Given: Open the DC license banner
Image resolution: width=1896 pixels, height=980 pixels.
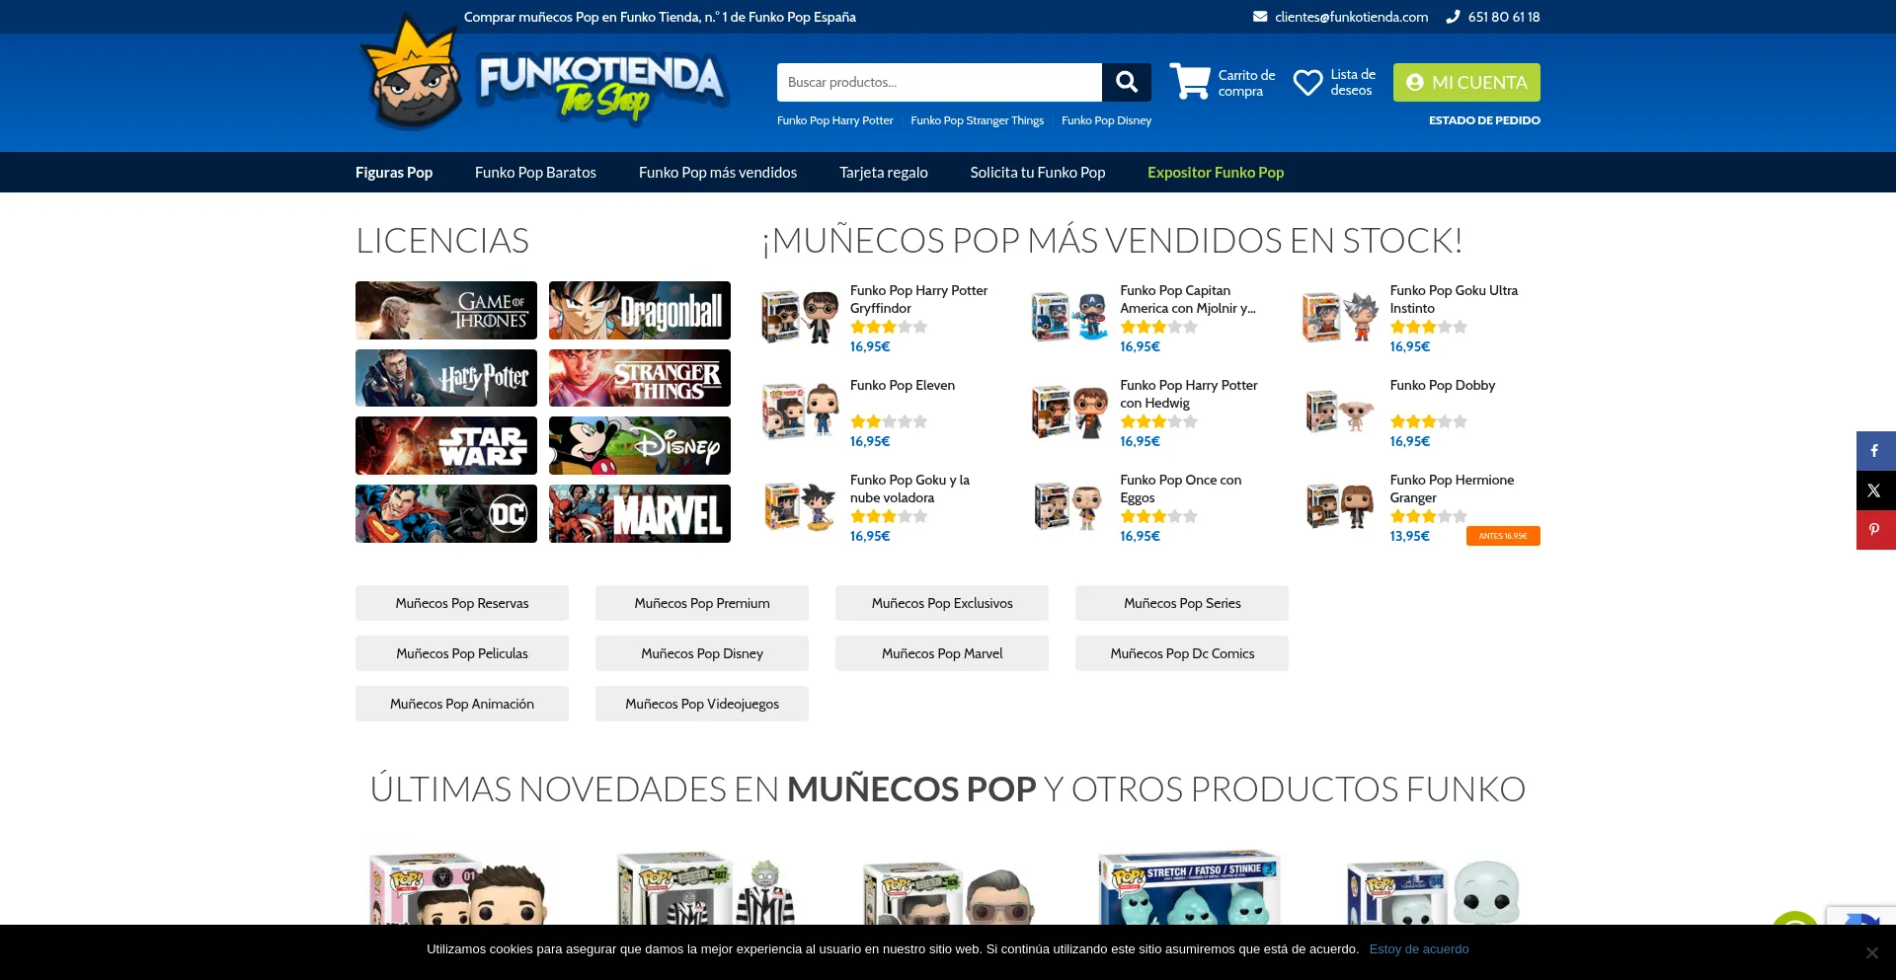Looking at the screenshot, I should tap(446, 513).
